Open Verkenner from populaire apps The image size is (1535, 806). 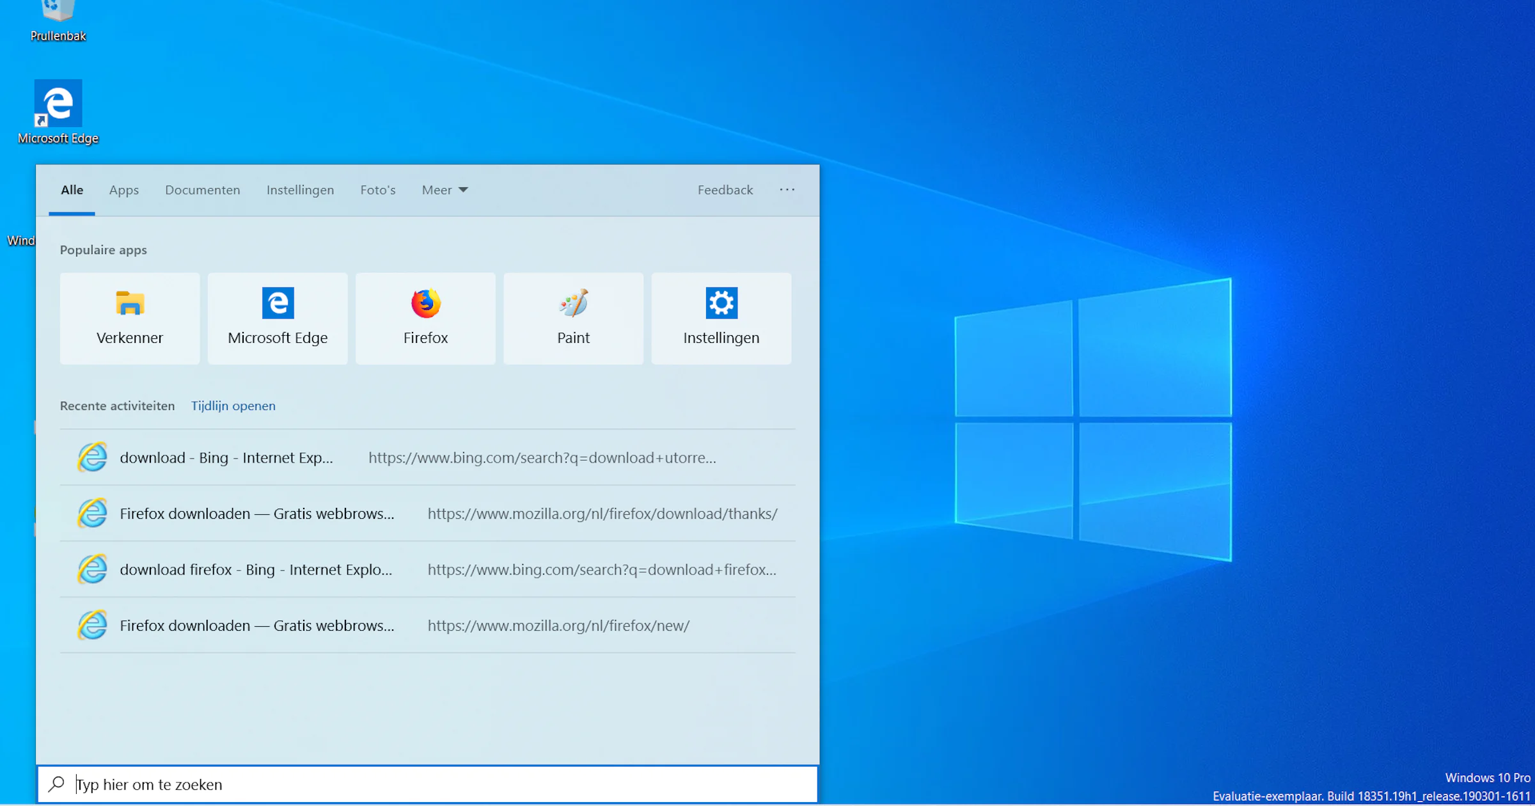pyautogui.click(x=129, y=318)
